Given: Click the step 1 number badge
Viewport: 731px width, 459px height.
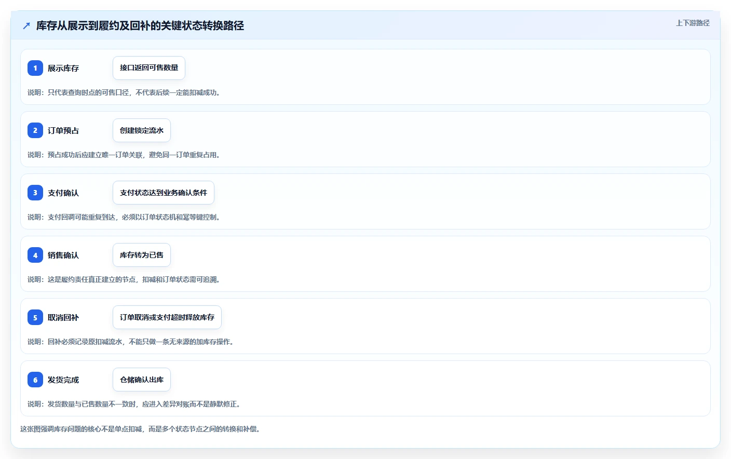Looking at the screenshot, I should tap(35, 68).
